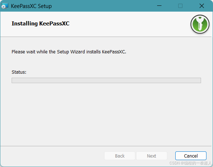This screenshot has width=213, height=167.
Task: Click the empty gray area below progress bar
Action: pyautogui.click(x=106, y=114)
